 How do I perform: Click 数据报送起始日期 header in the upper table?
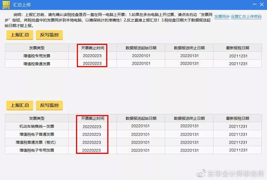click(141, 48)
